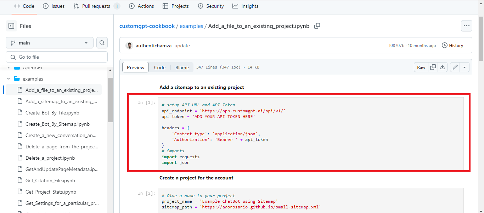Click the Raw button

[x=421, y=67]
